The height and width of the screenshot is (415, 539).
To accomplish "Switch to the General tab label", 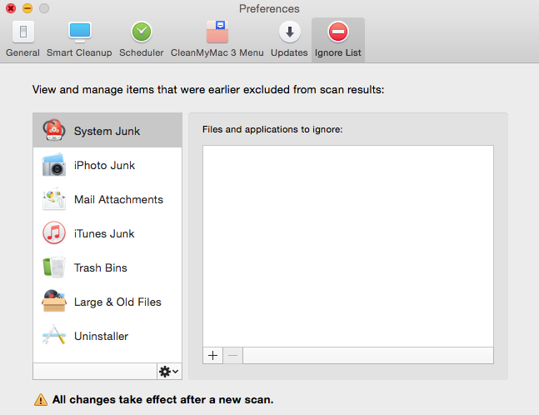I will click(x=22, y=52).
